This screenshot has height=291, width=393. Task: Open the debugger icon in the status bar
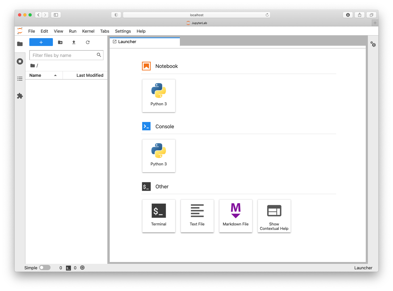pos(82,267)
